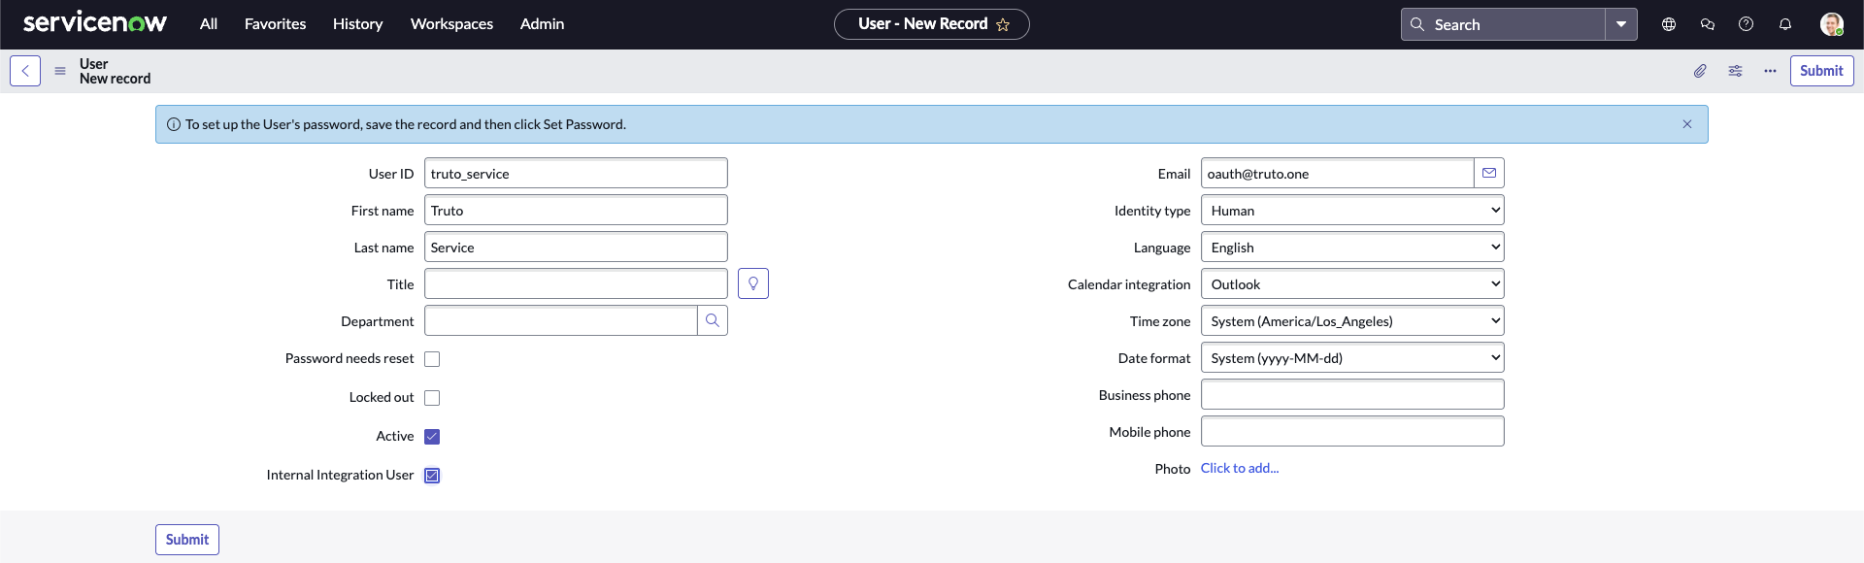The height and width of the screenshot is (563, 1864).
Task: Click the 'Internal Integration User' label
Action: point(340,475)
